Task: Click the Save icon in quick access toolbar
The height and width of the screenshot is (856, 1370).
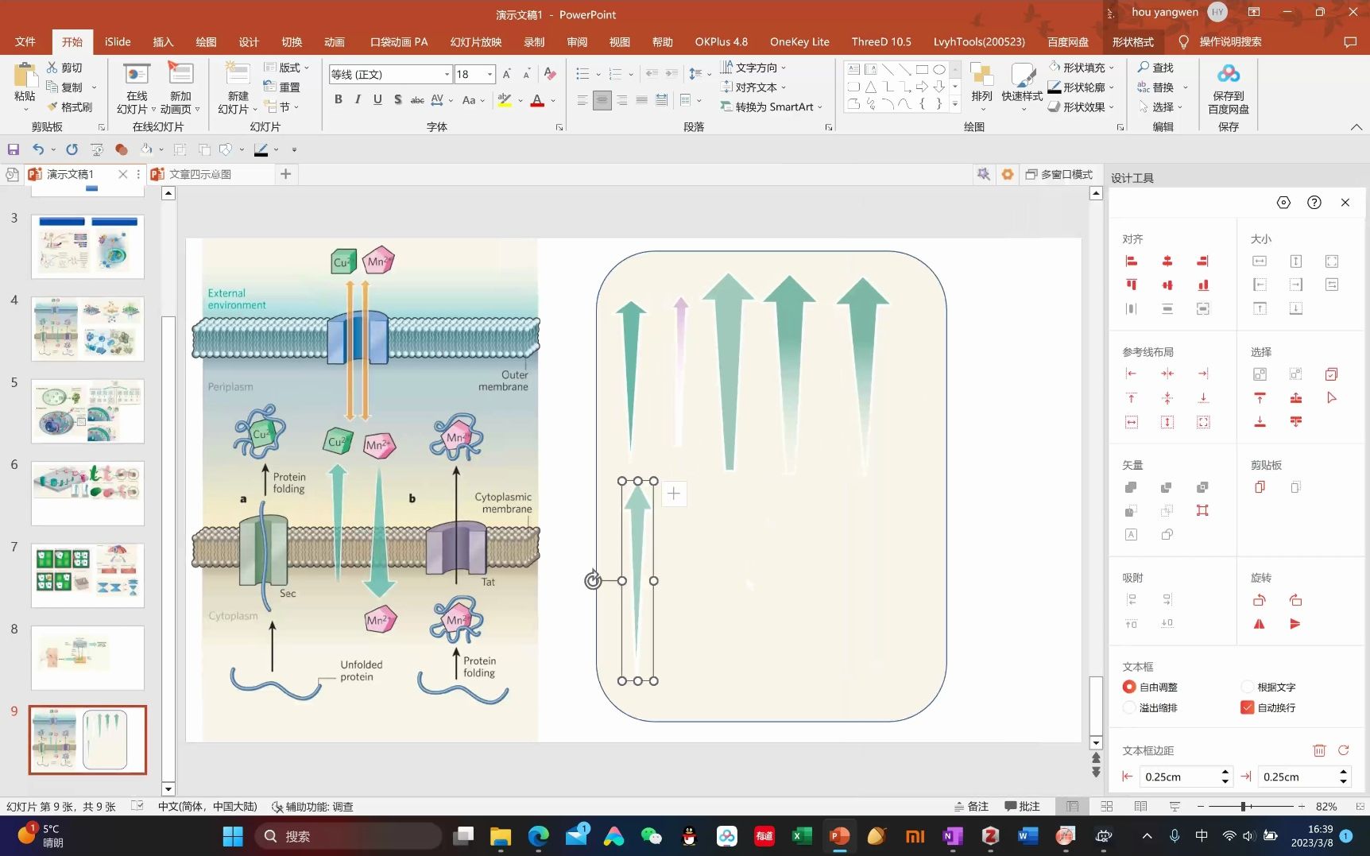Action: coord(14,149)
